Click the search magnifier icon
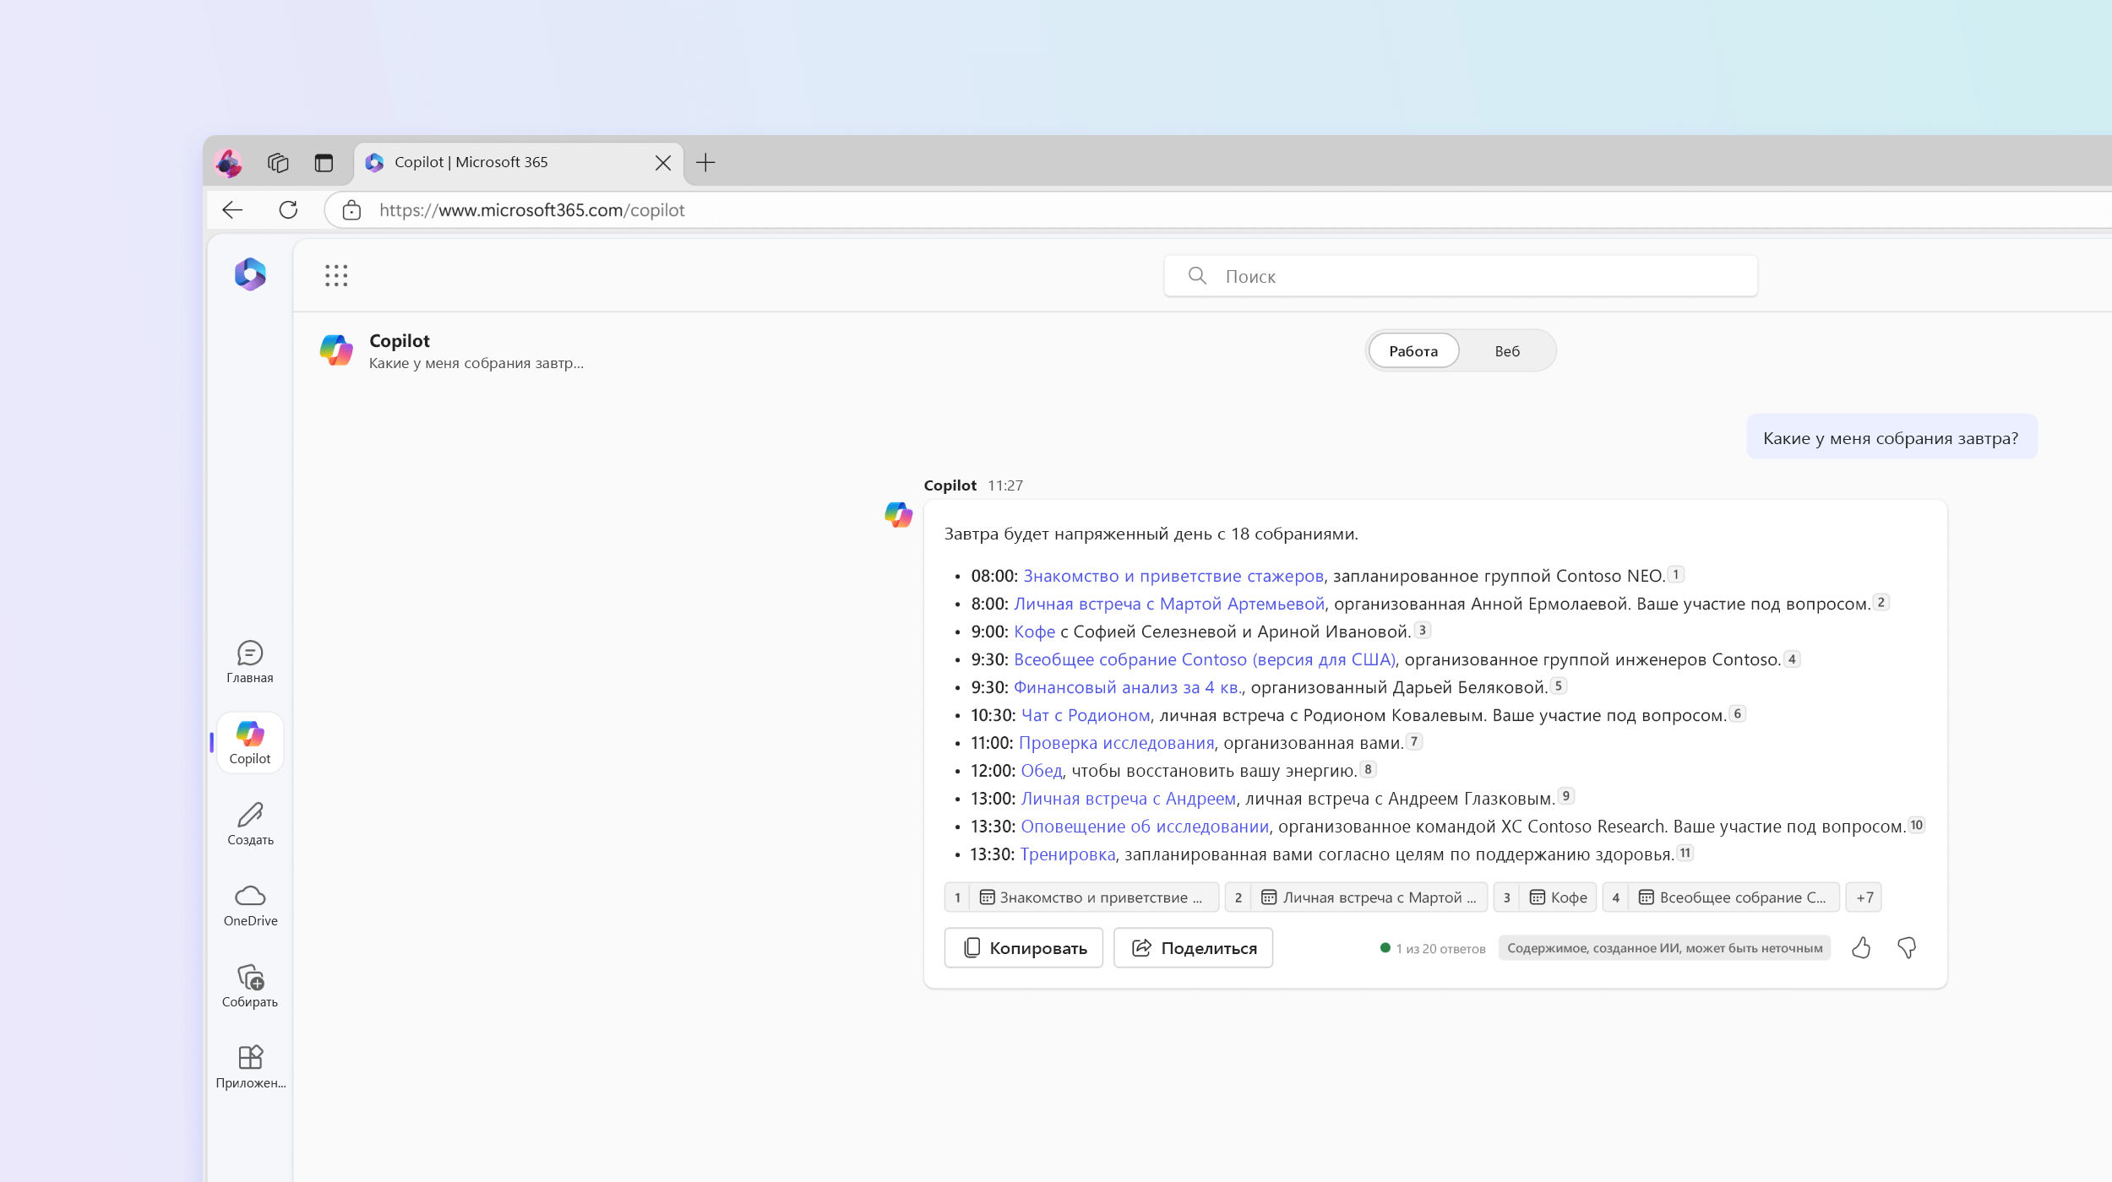The height and width of the screenshot is (1182, 2112). point(1197,276)
